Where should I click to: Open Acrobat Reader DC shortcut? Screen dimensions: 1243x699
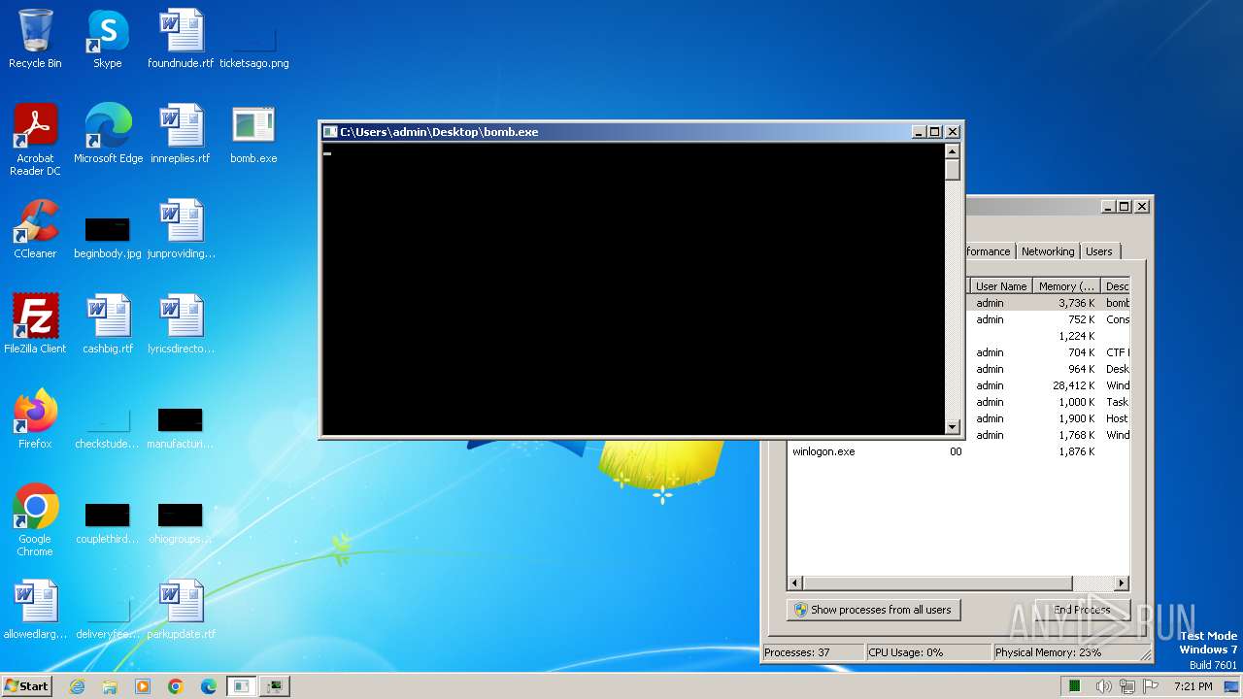click(35, 140)
